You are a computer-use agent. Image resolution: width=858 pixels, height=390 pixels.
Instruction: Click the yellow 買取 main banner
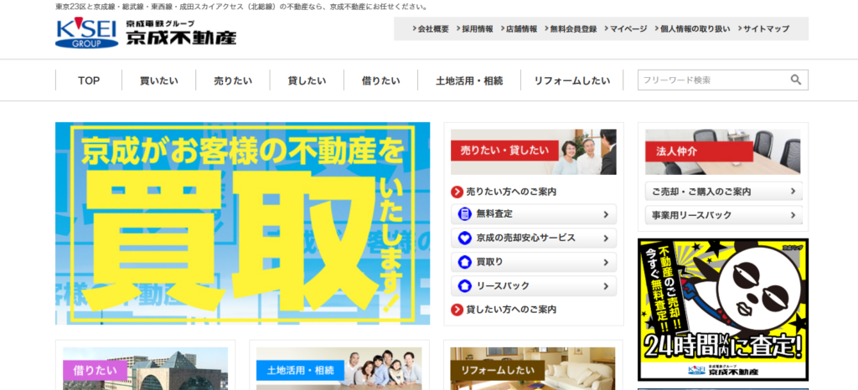click(x=242, y=223)
